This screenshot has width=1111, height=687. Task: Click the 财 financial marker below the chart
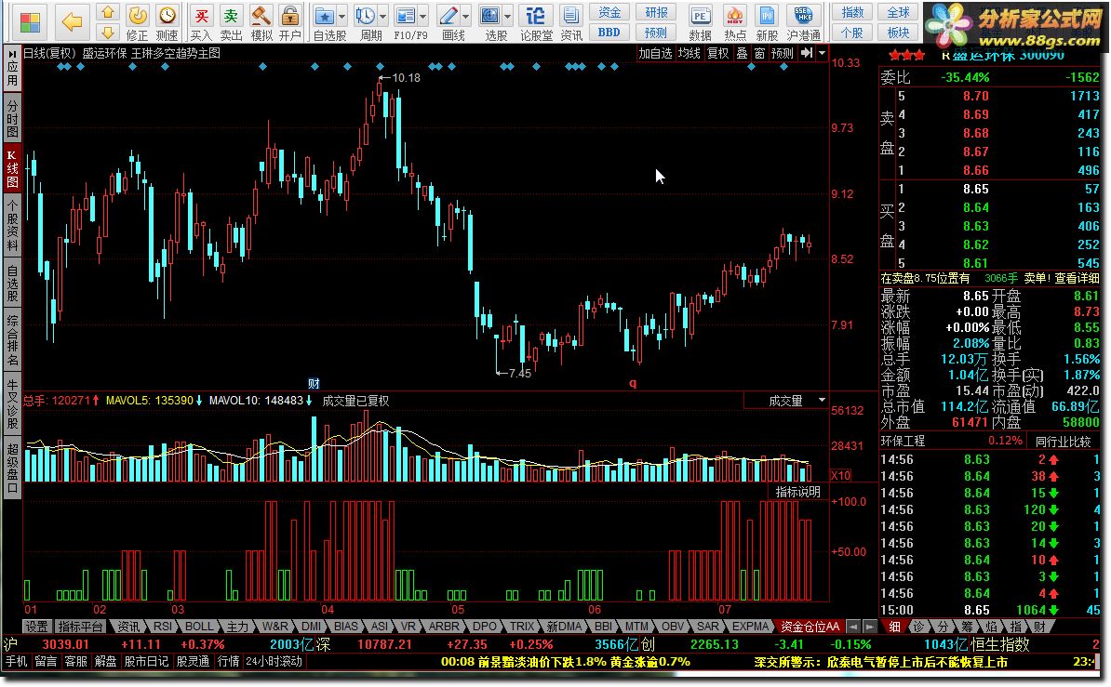(x=314, y=383)
